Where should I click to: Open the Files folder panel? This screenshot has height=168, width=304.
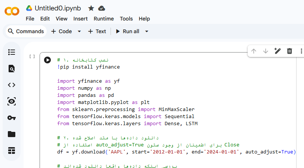(12, 134)
